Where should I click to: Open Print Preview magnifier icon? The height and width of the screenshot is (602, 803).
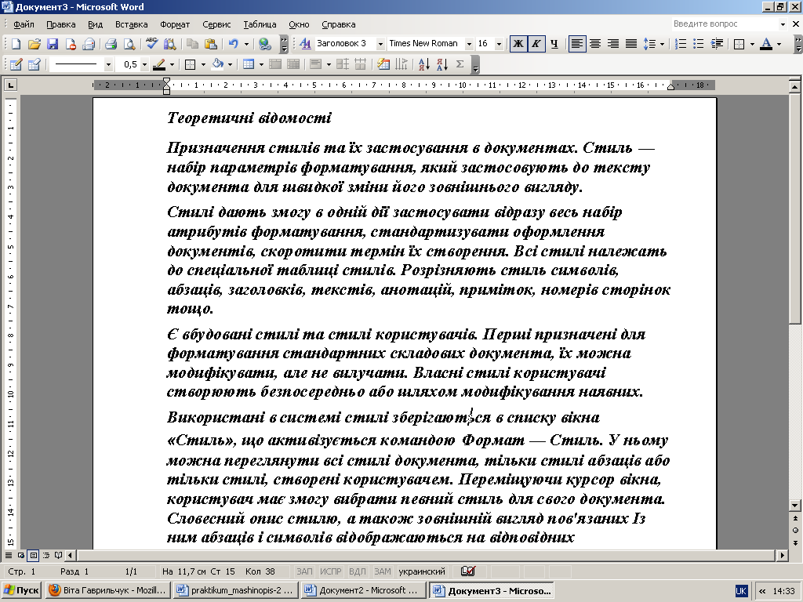[129, 44]
